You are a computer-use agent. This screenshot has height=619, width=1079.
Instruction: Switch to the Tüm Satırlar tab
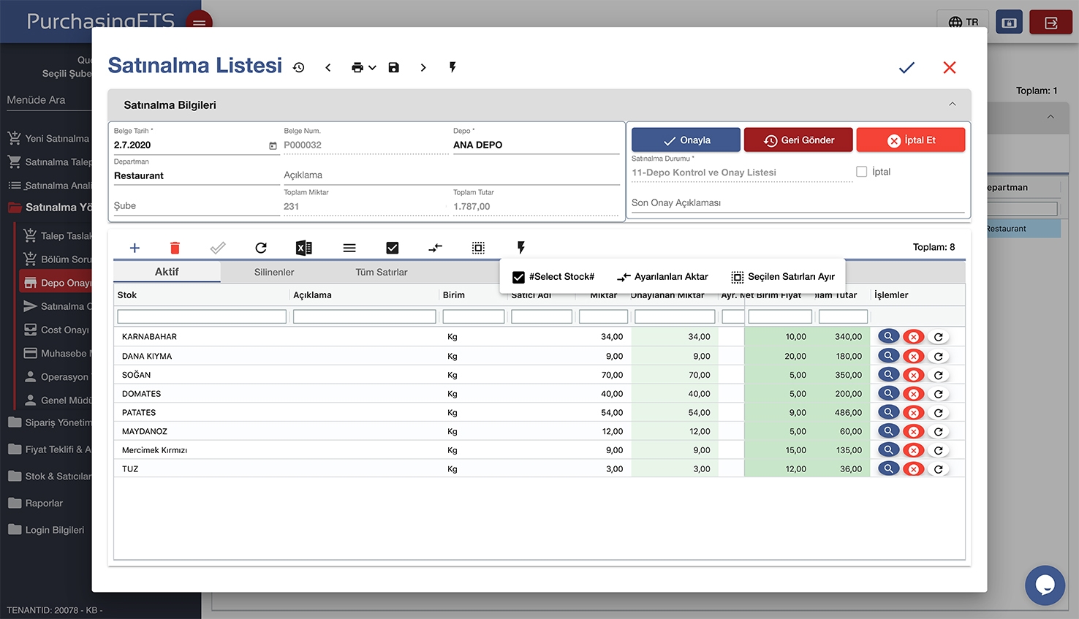point(382,272)
